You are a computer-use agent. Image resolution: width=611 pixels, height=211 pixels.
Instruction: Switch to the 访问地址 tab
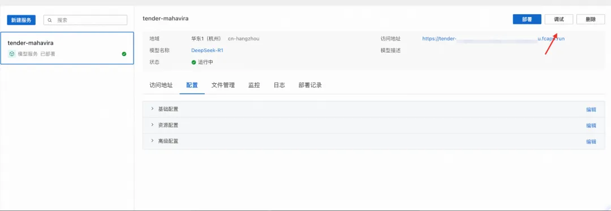point(161,85)
